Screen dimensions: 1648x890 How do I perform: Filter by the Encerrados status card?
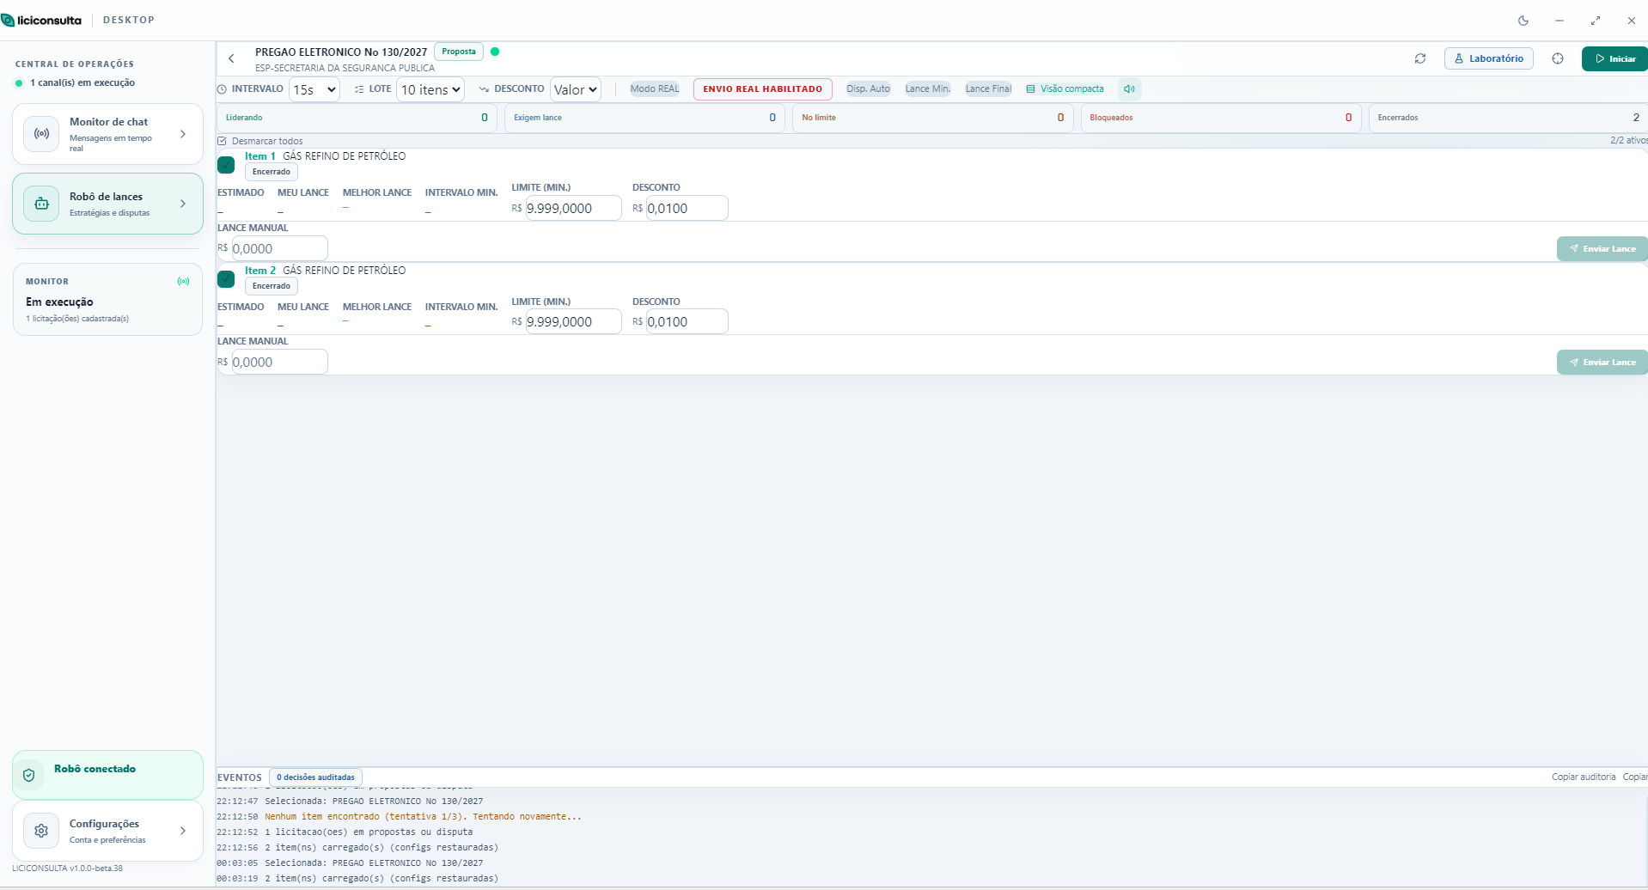coord(1508,118)
